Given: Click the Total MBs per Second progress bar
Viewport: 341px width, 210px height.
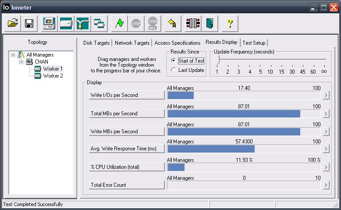Looking at the screenshot, I should 244,114.
